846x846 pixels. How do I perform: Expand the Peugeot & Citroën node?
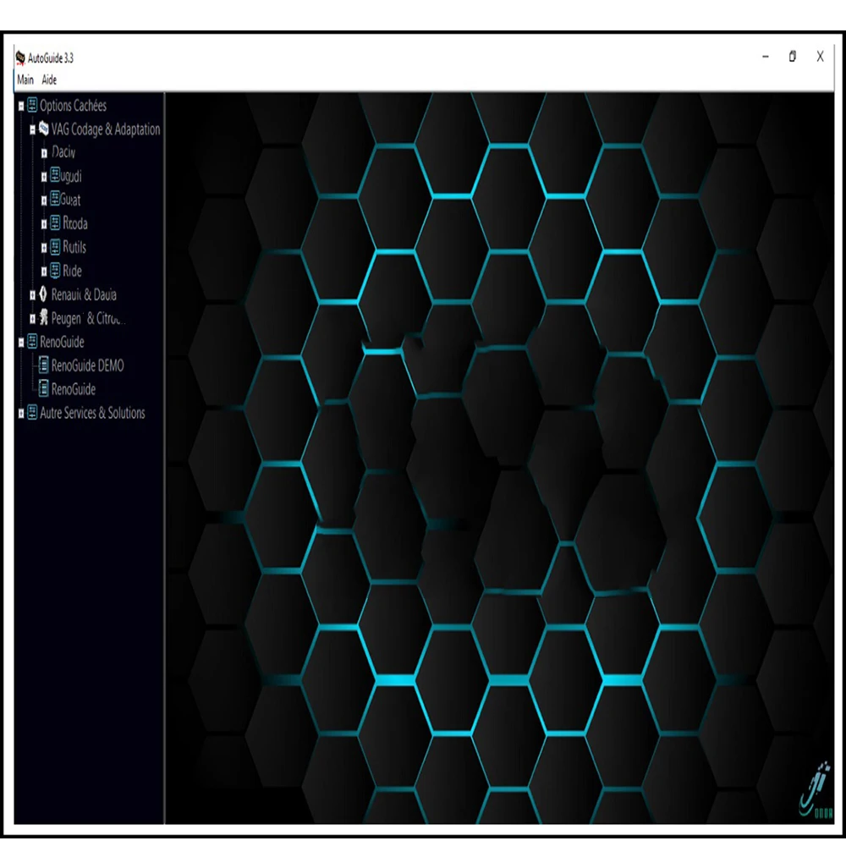(32, 319)
